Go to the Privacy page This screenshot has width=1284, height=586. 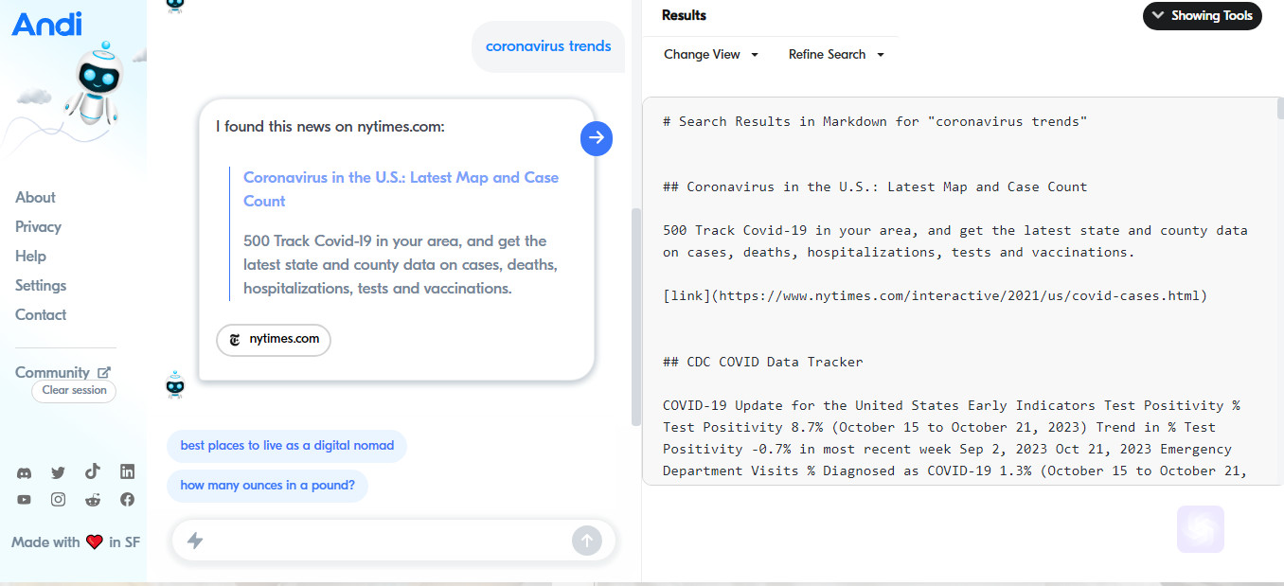(38, 226)
